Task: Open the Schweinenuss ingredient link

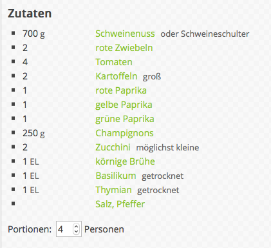Action: click(x=125, y=34)
